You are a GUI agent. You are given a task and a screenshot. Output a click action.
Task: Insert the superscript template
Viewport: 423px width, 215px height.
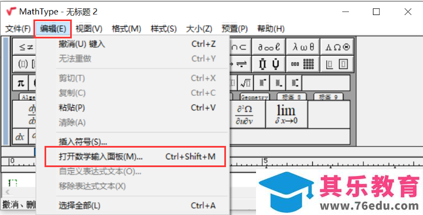click(262, 83)
